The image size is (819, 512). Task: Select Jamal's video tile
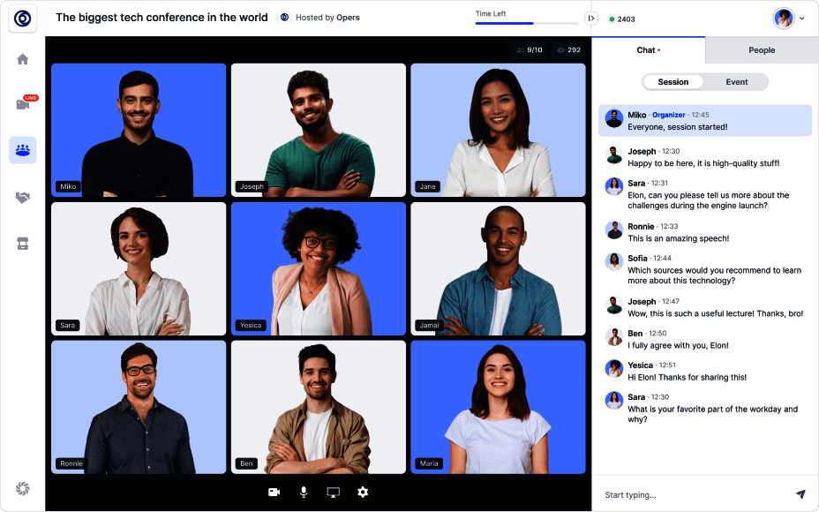[x=498, y=268]
